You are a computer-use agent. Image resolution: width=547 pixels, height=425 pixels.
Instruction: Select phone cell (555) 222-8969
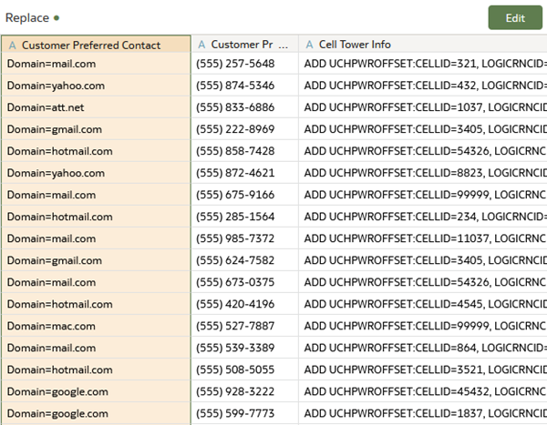coord(245,129)
